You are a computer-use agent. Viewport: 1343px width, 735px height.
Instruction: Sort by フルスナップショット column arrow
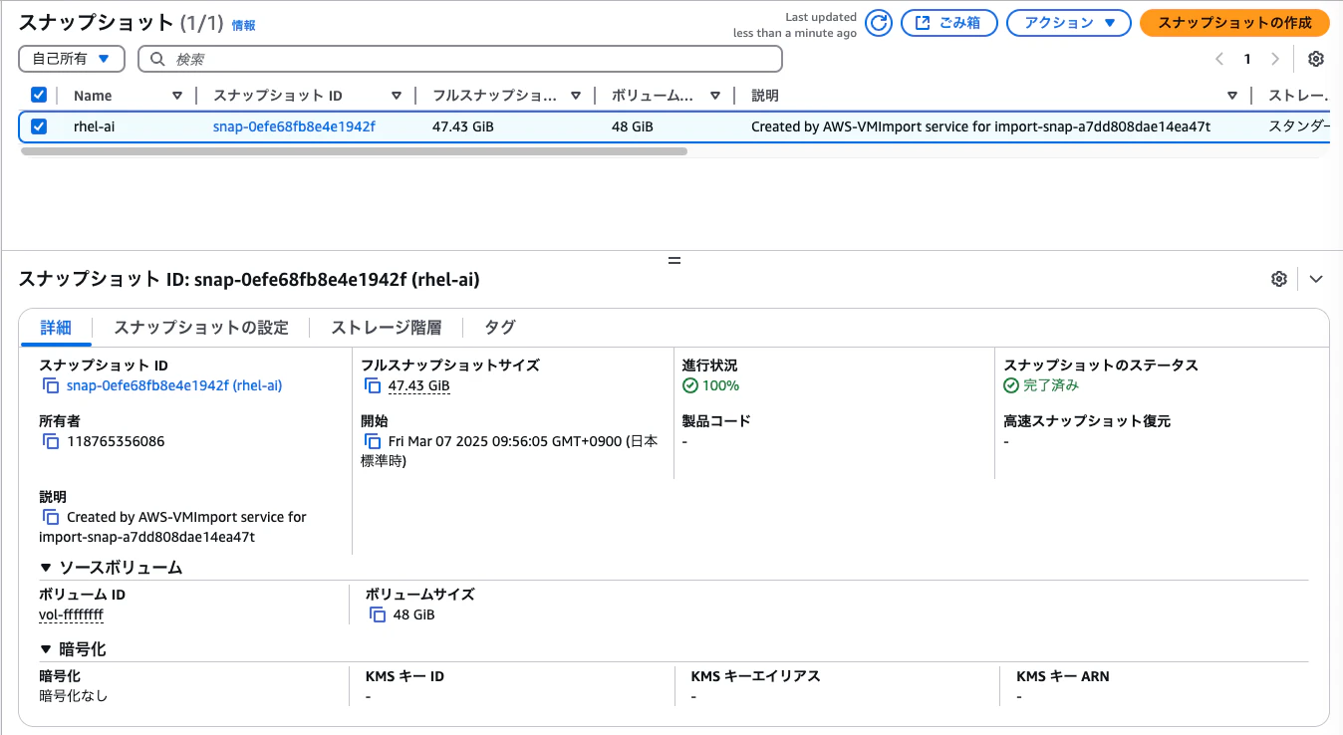[576, 96]
